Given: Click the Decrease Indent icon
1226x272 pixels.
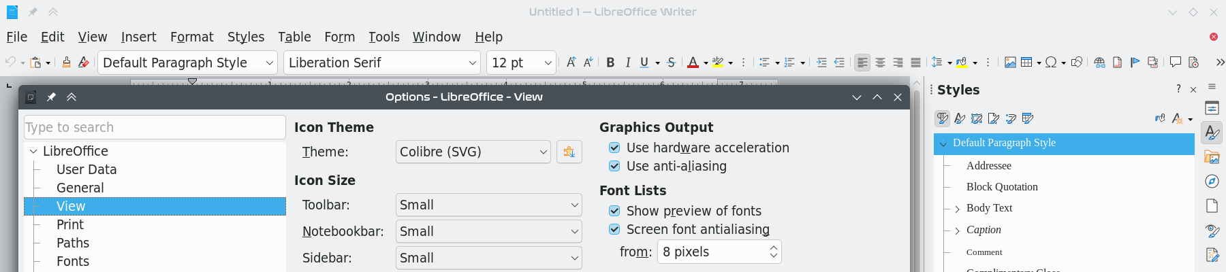Looking at the screenshot, I should [x=839, y=63].
